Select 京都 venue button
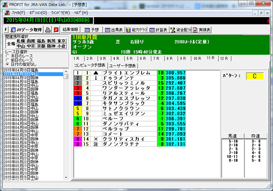Screen dimensions: 273x191 coord(41,46)
